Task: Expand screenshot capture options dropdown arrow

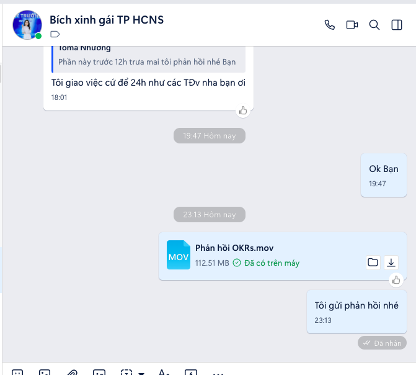Action: click(141, 373)
